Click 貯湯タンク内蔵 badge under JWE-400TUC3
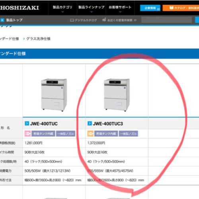The width and height of the screenshot is (199, 199). [x=106, y=134]
